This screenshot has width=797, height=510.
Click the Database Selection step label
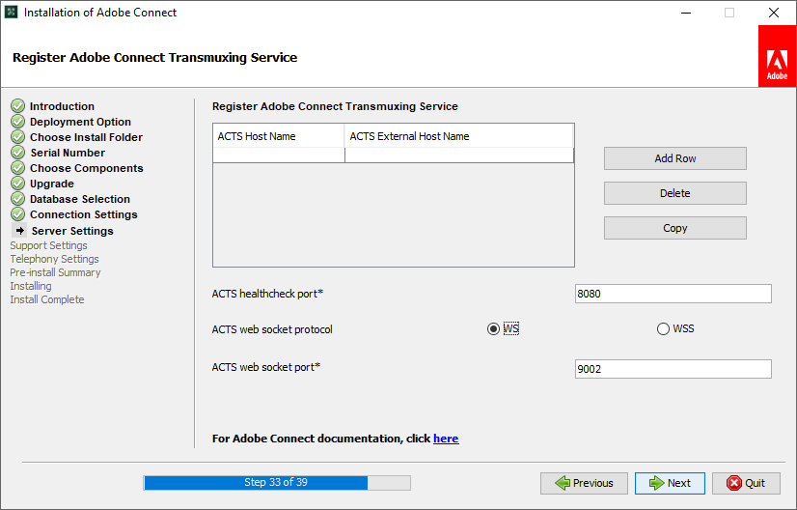point(80,199)
